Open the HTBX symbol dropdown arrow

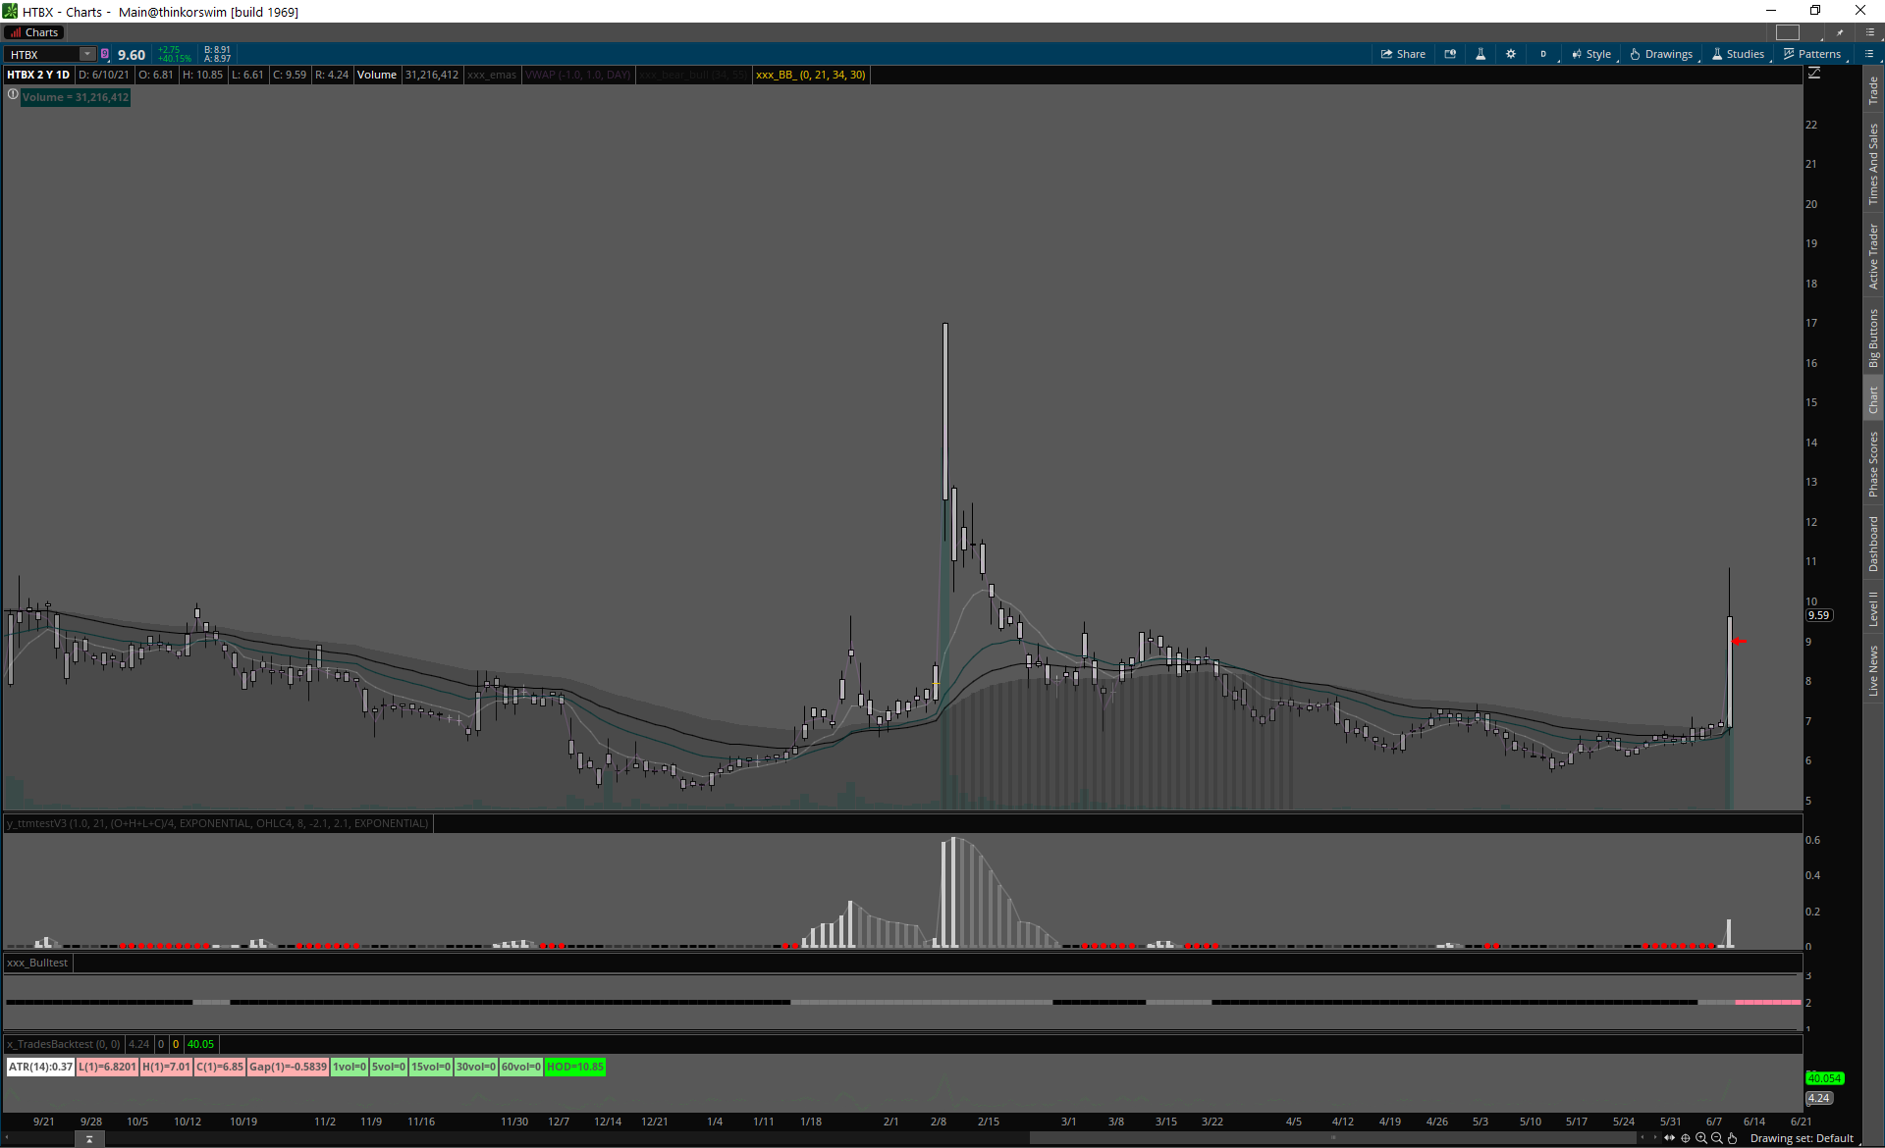(87, 54)
